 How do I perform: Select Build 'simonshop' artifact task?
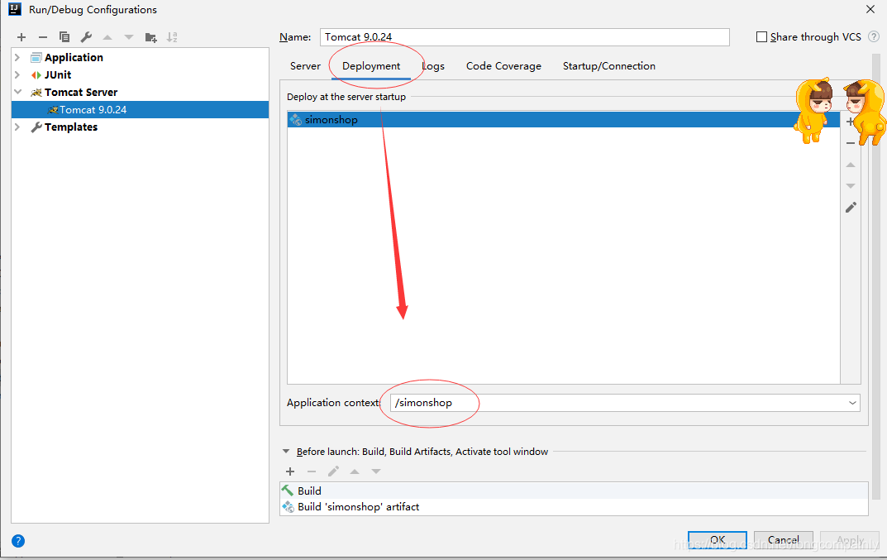(x=574, y=507)
